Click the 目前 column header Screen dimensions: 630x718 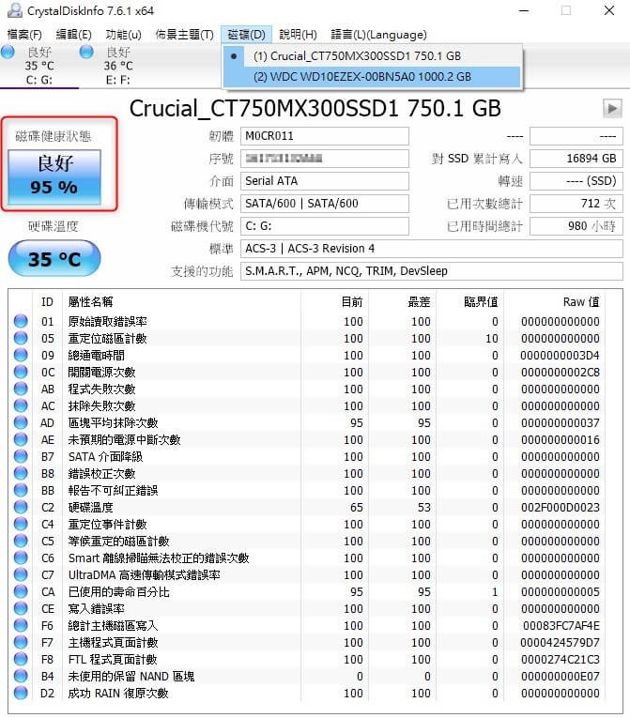(x=334, y=302)
